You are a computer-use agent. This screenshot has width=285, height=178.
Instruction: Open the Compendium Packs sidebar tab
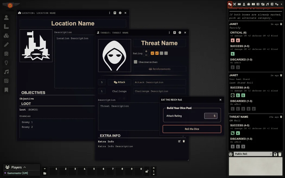pos(272,4)
